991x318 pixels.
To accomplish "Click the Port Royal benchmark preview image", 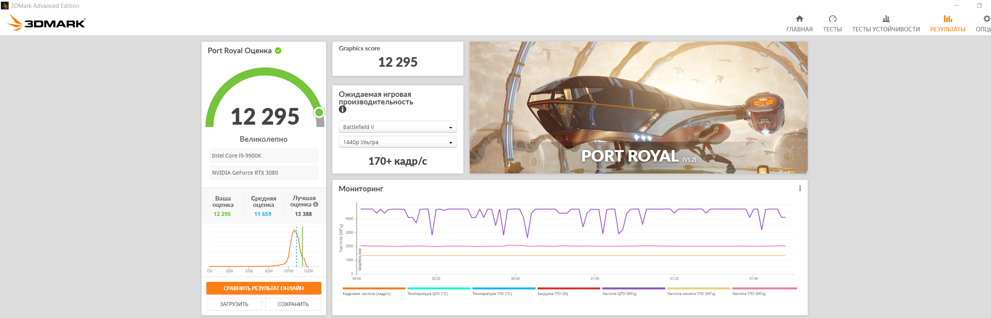I will point(638,108).
